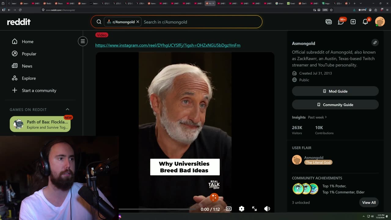Click the search magnifier icon

[99, 22]
